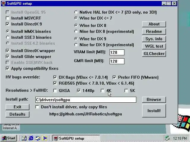Image resolution: width=190 pixels, height=142 pixels.
Task: Click the notepad quick launch icon
Action: (24, 138)
